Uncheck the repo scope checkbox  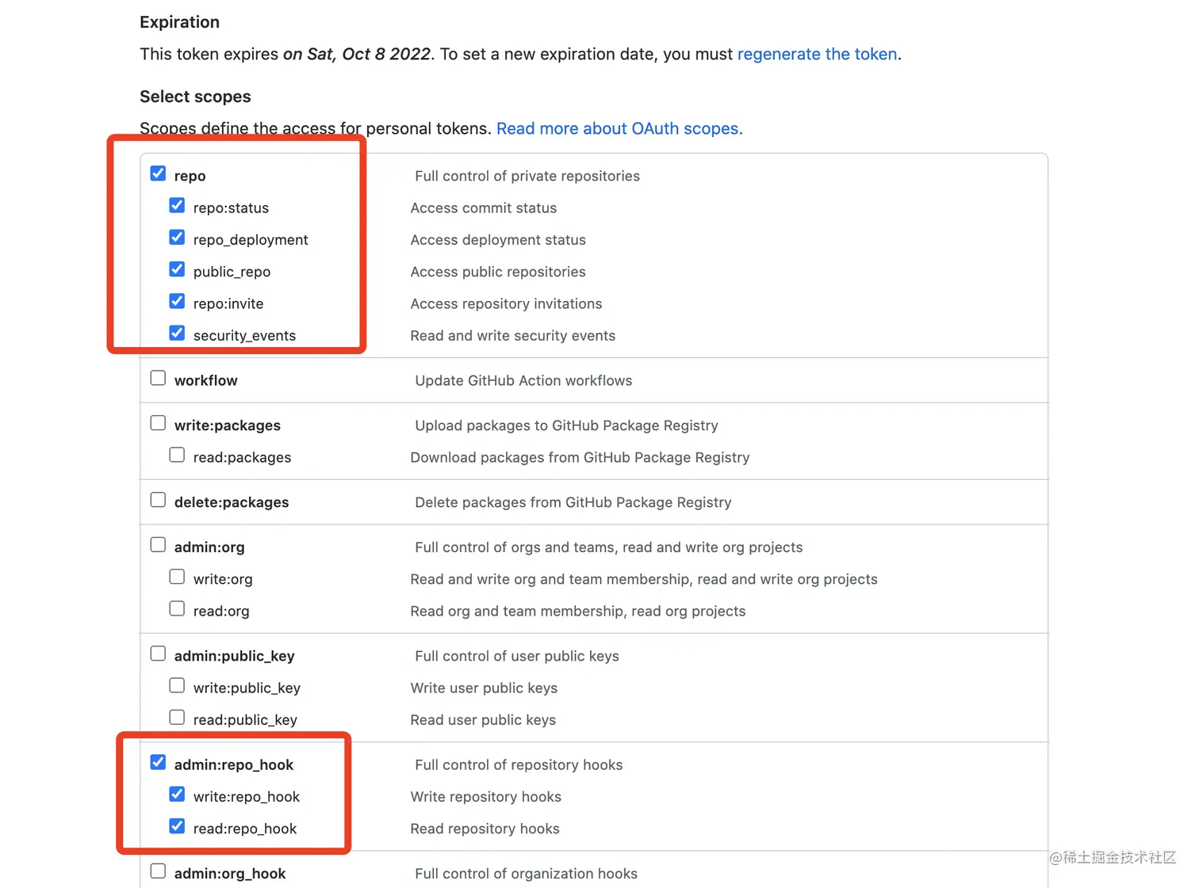click(x=158, y=173)
